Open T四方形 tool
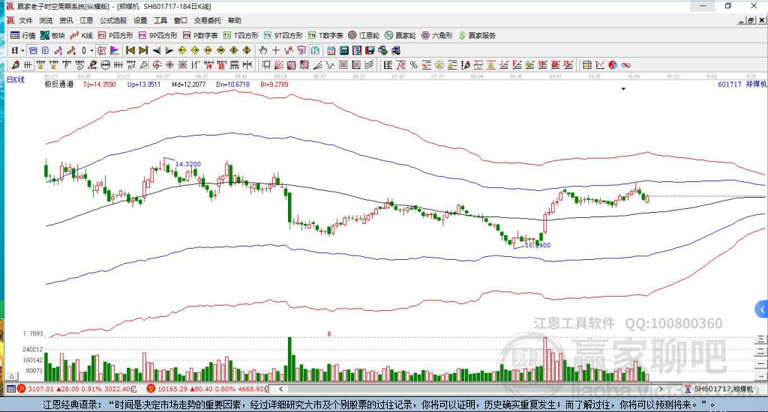The width and height of the screenshot is (768, 412). pyautogui.click(x=241, y=35)
